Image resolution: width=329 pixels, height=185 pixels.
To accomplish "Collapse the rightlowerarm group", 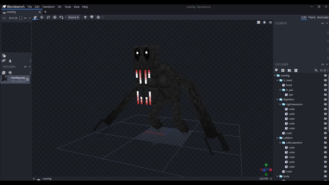I will pos(280,104).
